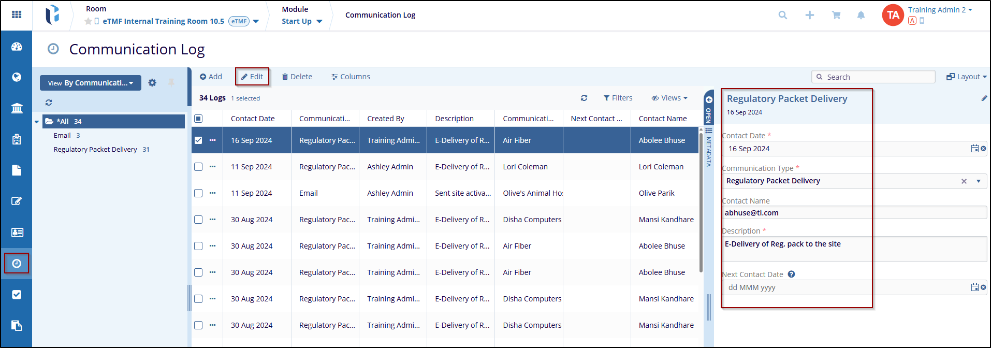
Task: Open the Layout dropdown
Action: (966, 77)
